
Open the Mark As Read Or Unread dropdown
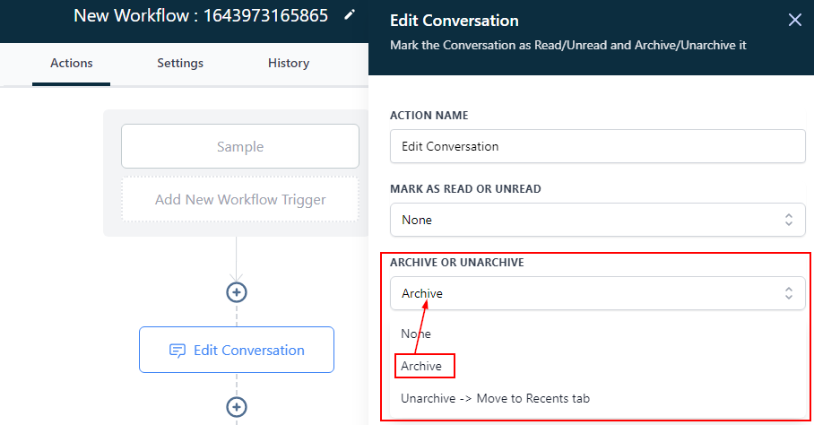pos(597,220)
